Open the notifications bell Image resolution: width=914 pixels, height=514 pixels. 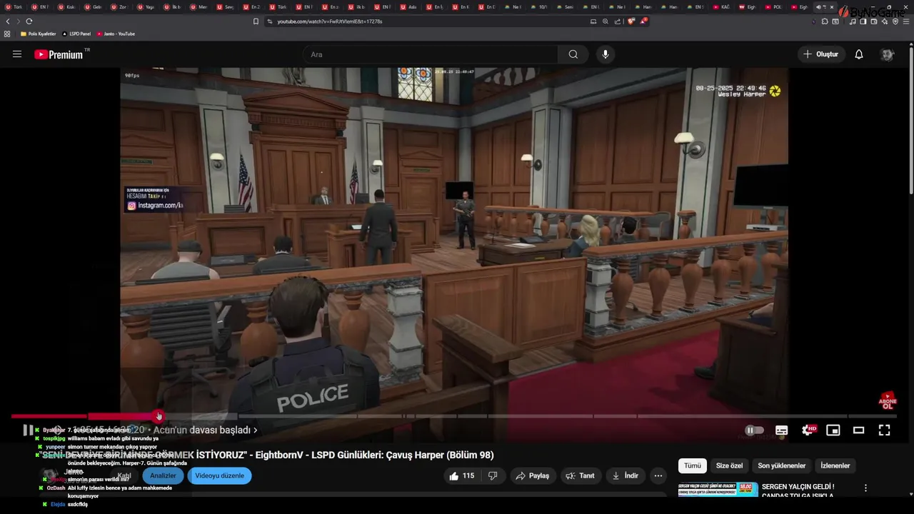pyautogui.click(x=859, y=54)
